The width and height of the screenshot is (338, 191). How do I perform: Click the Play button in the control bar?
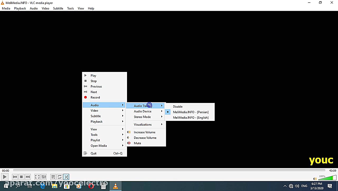(5, 177)
